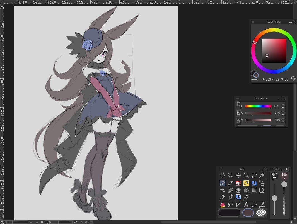Switch to the HSV tab in Color Slider
This screenshot has width=297, height=224.
(238, 113)
